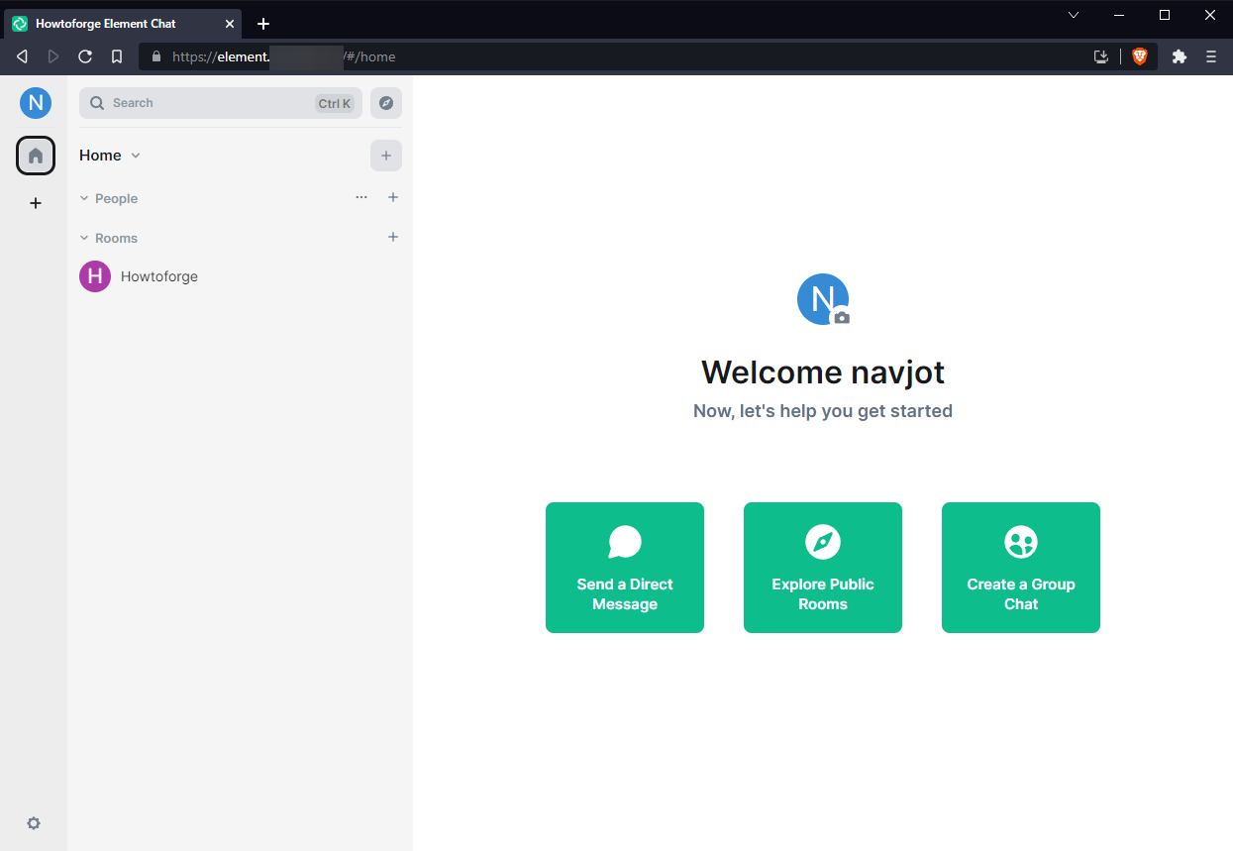This screenshot has width=1233, height=851.
Task: Collapse the Rooms section
Action: click(84, 239)
